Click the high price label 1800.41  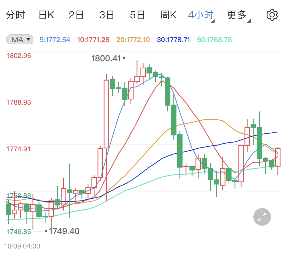click(x=106, y=58)
